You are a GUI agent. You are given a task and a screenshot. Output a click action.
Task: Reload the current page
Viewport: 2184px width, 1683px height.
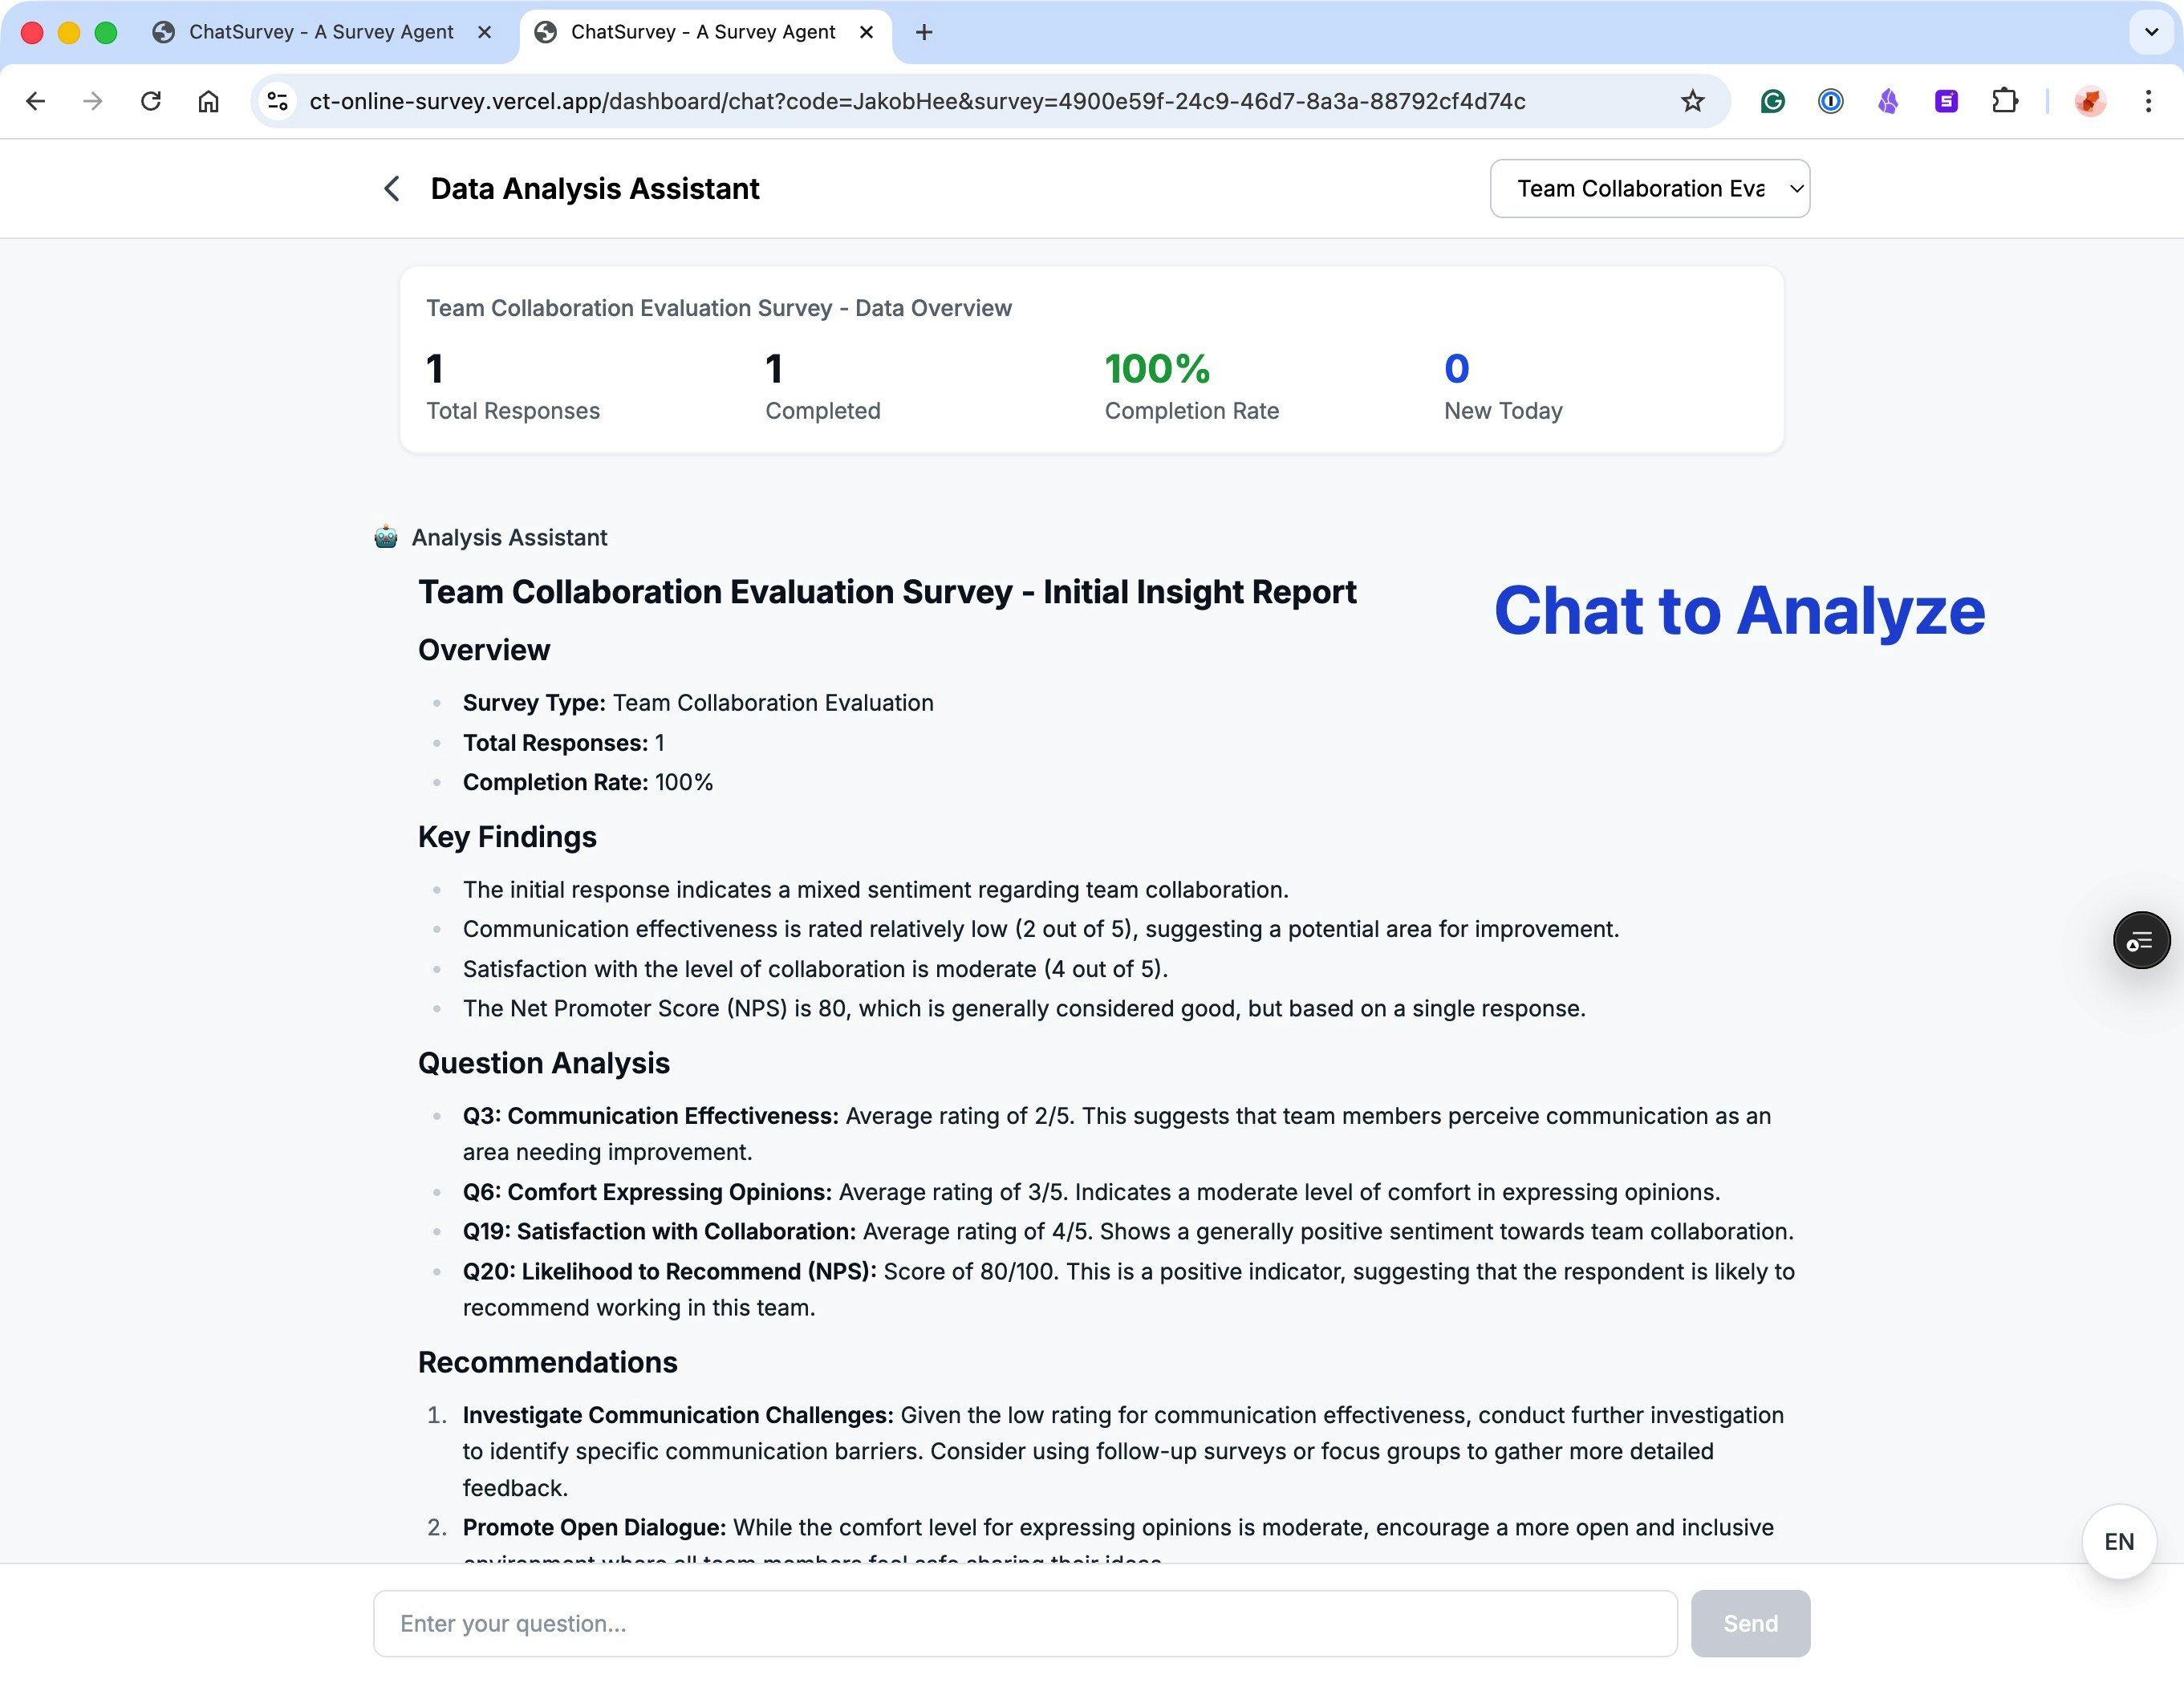click(152, 101)
